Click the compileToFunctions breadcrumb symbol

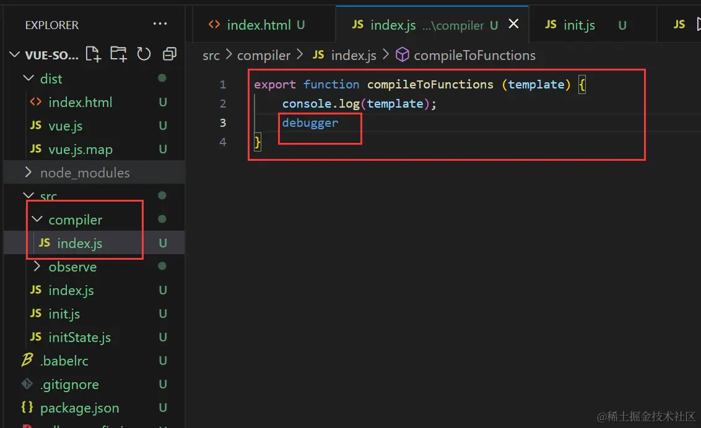coord(474,55)
